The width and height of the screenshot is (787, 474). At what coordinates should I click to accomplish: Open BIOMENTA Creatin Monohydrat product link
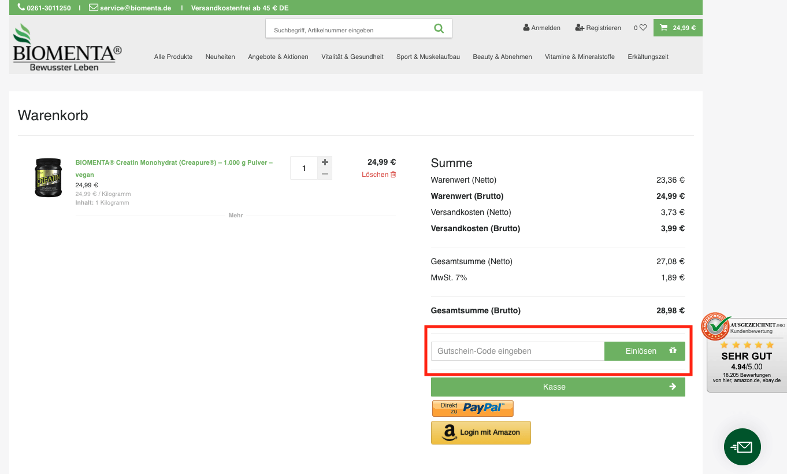(174, 168)
